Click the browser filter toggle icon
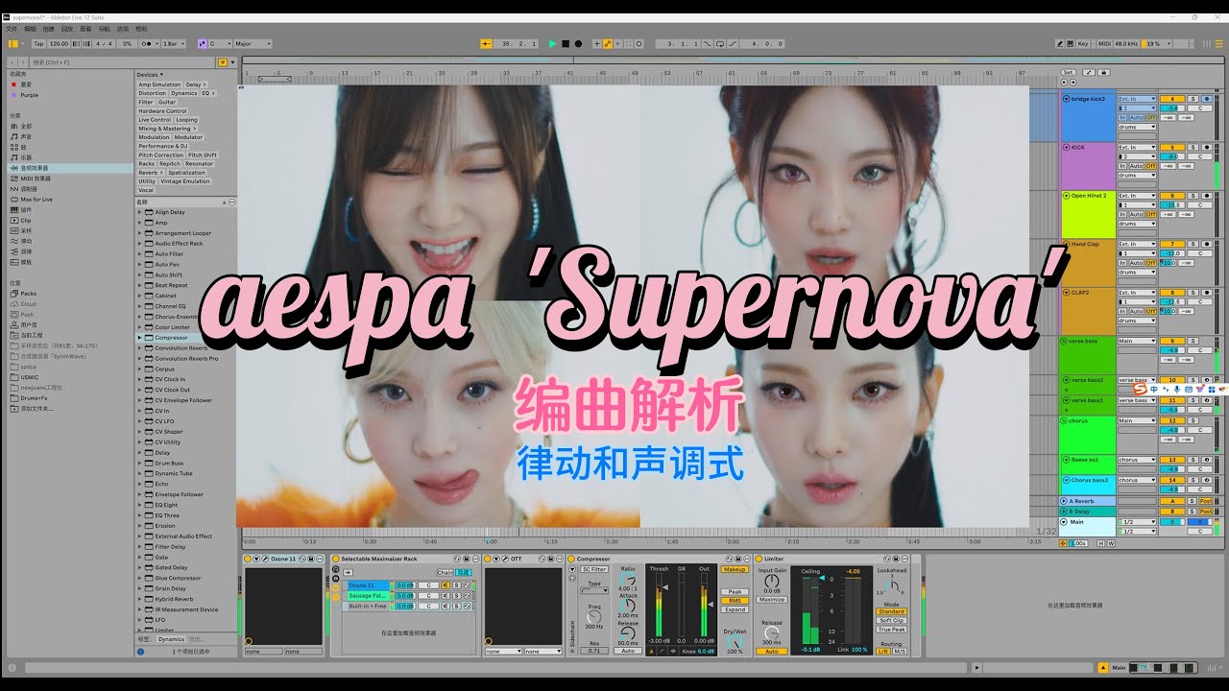The width and height of the screenshot is (1229, 691). pyautogui.click(x=223, y=62)
